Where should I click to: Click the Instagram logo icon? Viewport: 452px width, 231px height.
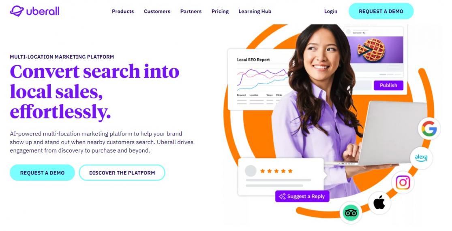tap(403, 182)
